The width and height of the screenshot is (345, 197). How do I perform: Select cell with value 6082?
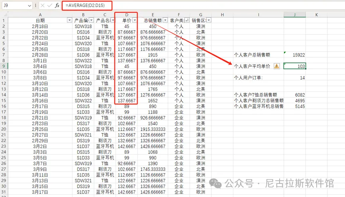[295, 95]
